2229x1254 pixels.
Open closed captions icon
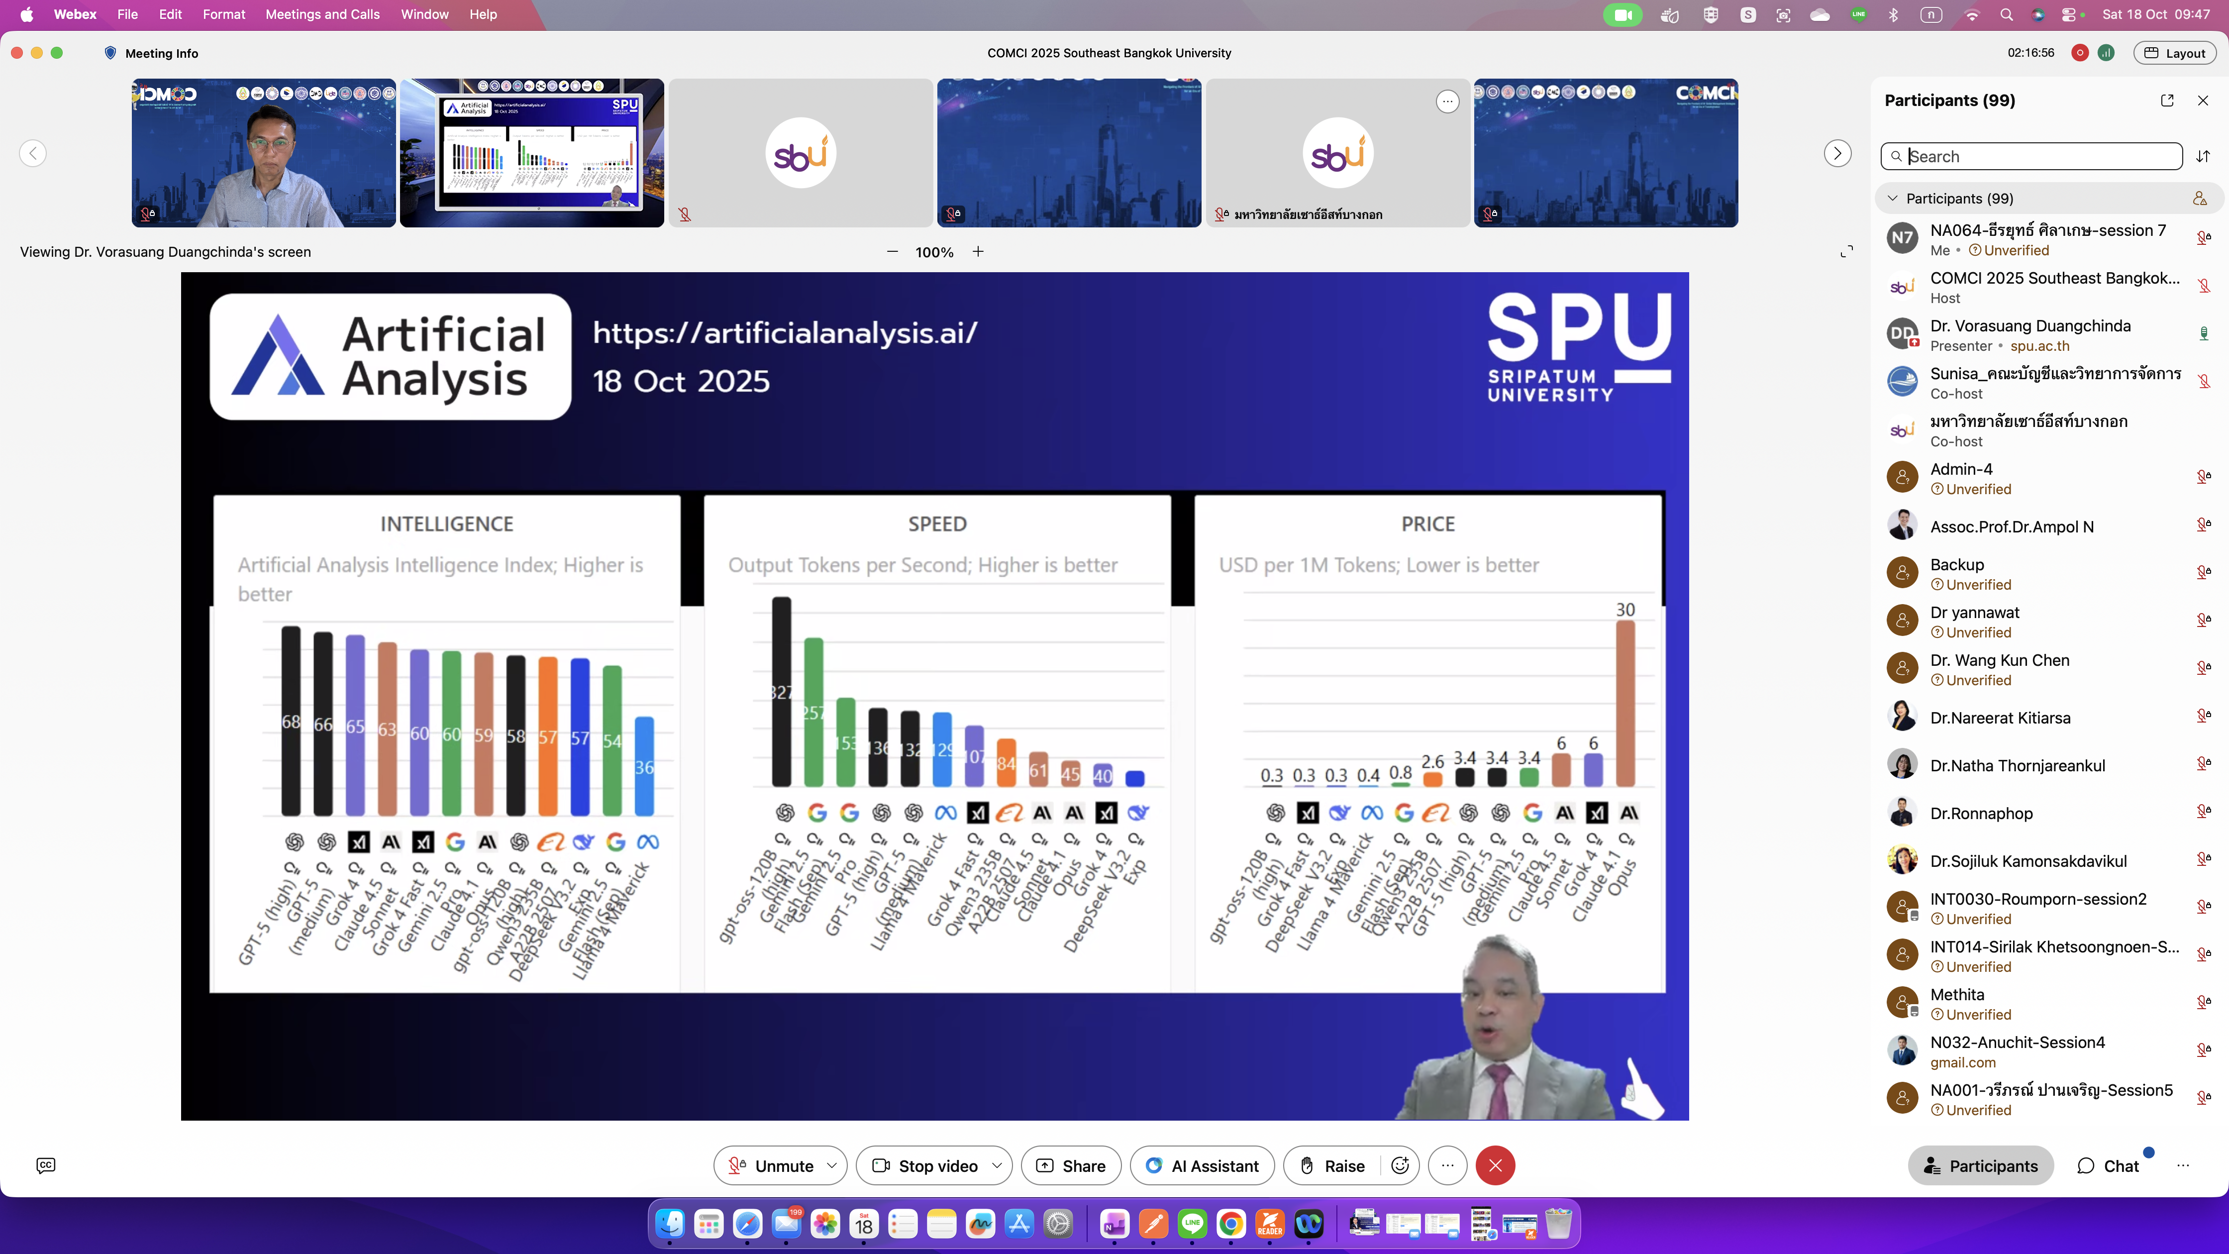[46, 1165]
